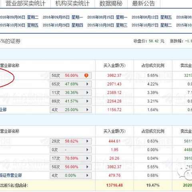Choose date 2015年10月27日 星期二
The width and height of the screenshot is (192, 192).
152,25
